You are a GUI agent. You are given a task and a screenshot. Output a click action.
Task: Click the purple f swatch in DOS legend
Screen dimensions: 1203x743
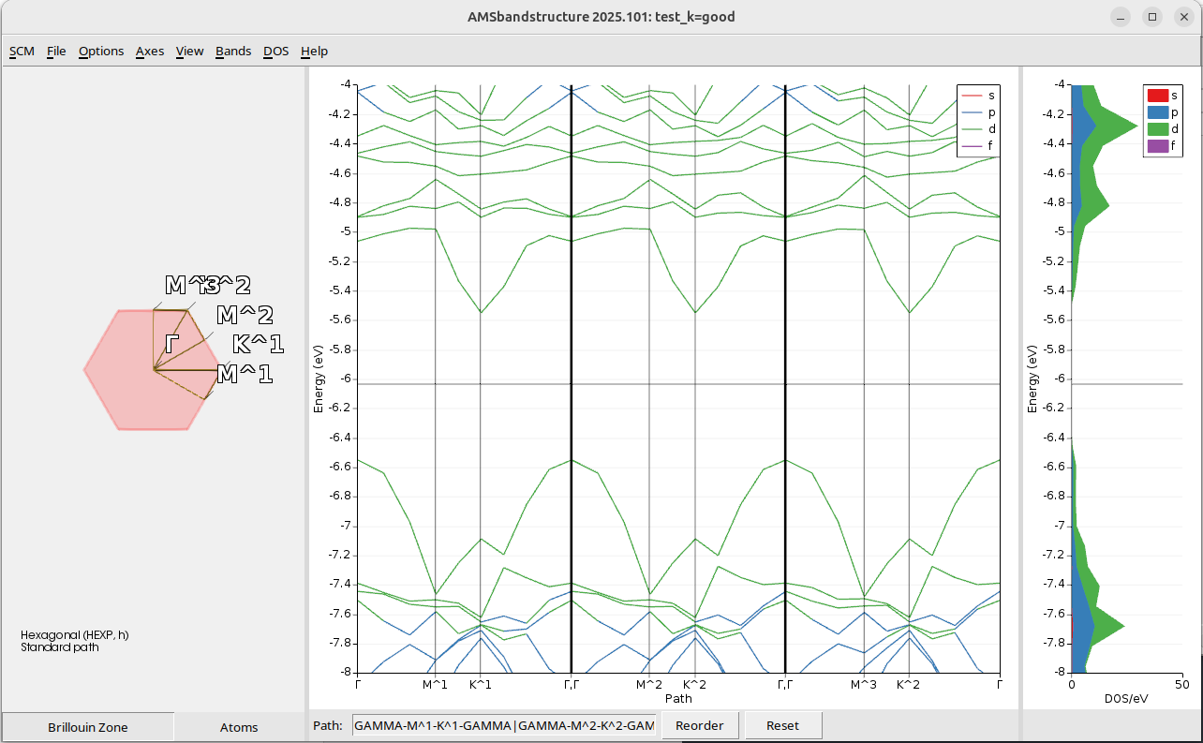coord(1158,146)
